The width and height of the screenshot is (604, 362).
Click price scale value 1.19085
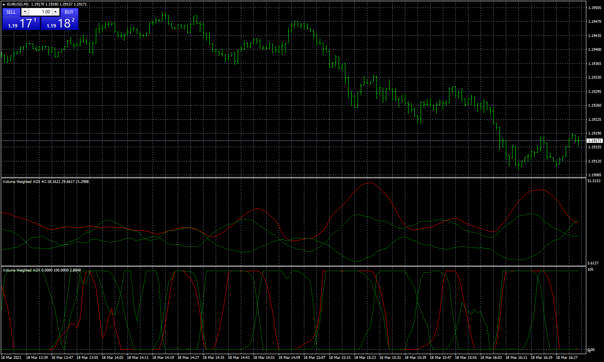point(595,175)
